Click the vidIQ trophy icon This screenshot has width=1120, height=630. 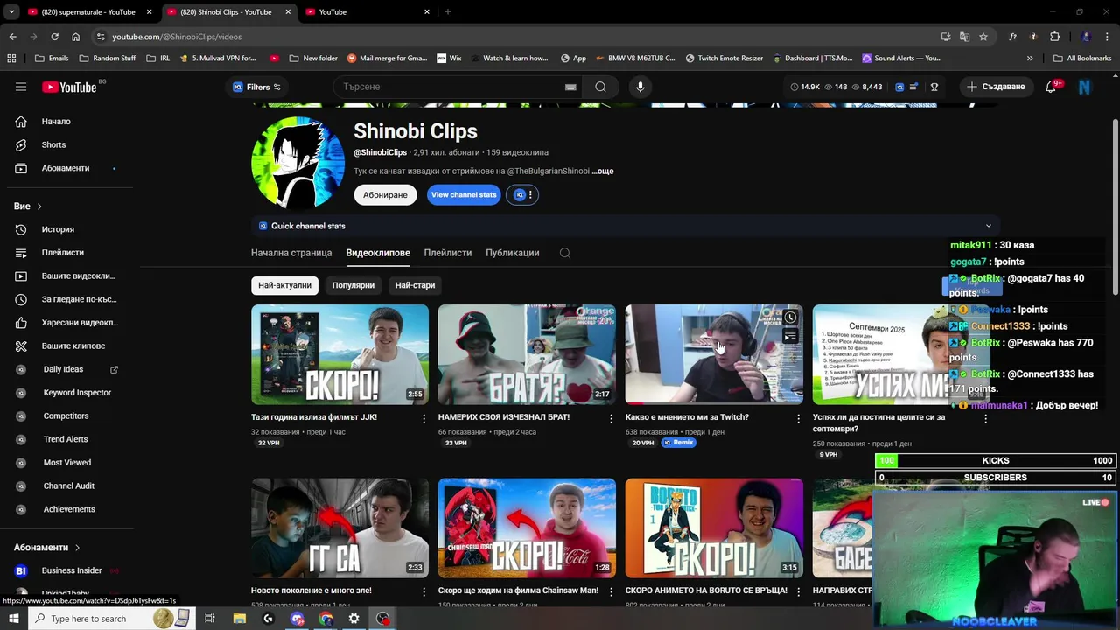[x=934, y=87]
